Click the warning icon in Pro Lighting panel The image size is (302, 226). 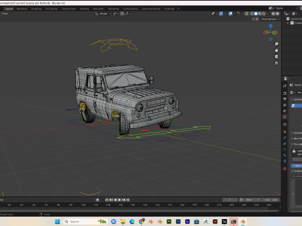point(294,151)
